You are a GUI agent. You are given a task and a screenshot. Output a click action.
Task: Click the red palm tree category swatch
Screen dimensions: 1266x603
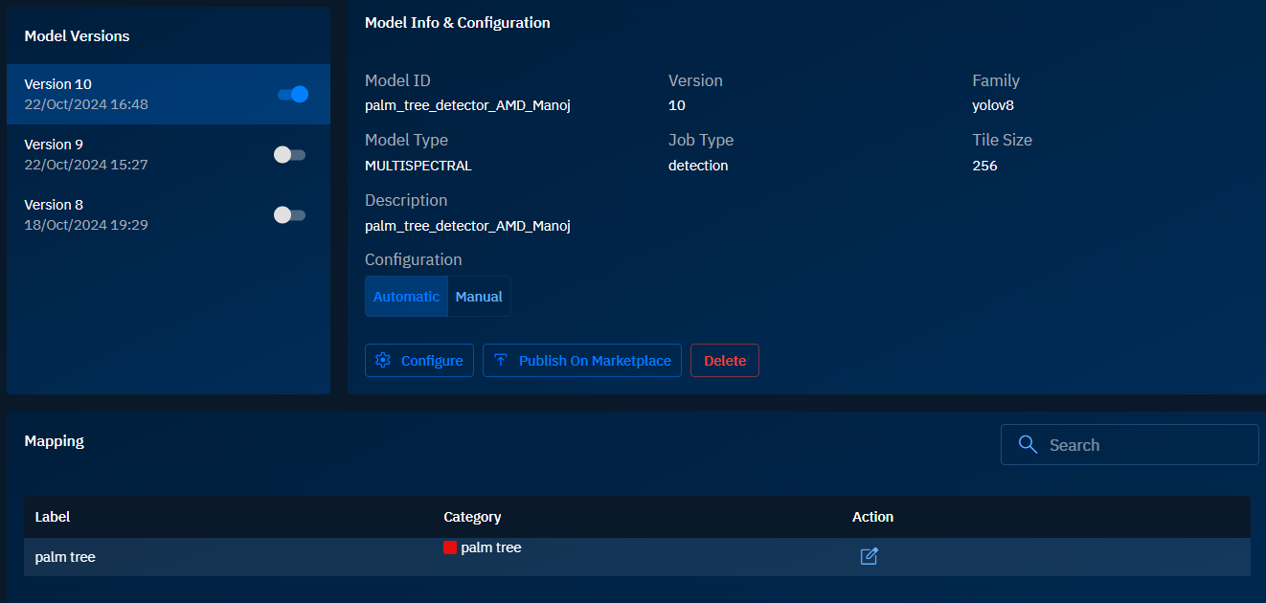pyautogui.click(x=450, y=548)
